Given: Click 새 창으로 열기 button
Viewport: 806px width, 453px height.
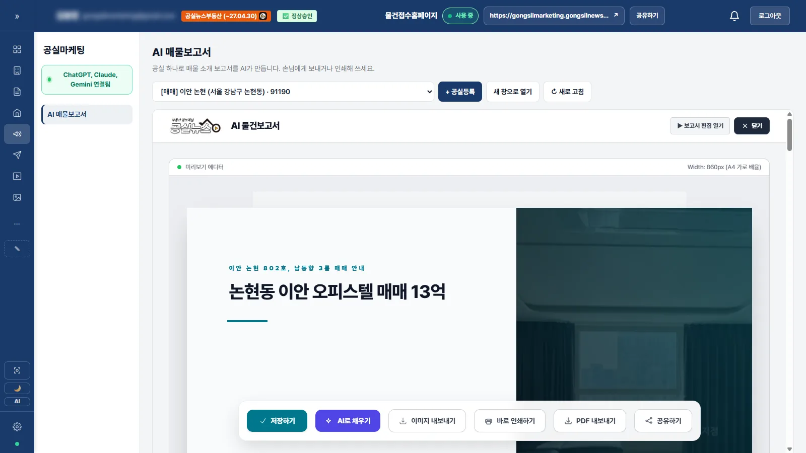Looking at the screenshot, I should pyautogui.click(x=513, y=92).
